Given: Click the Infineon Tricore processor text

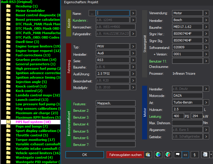Looking at the screenshot, I should (x=184, y=74).
